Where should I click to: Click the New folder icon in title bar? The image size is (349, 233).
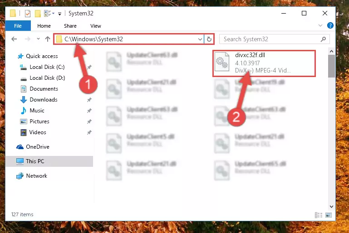click(38, 14)
